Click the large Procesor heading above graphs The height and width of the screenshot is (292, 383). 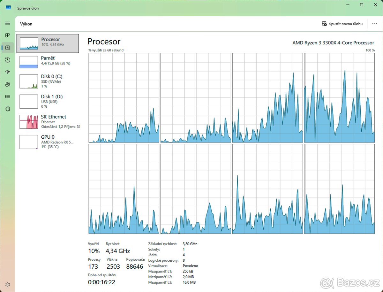pos(104,42)
